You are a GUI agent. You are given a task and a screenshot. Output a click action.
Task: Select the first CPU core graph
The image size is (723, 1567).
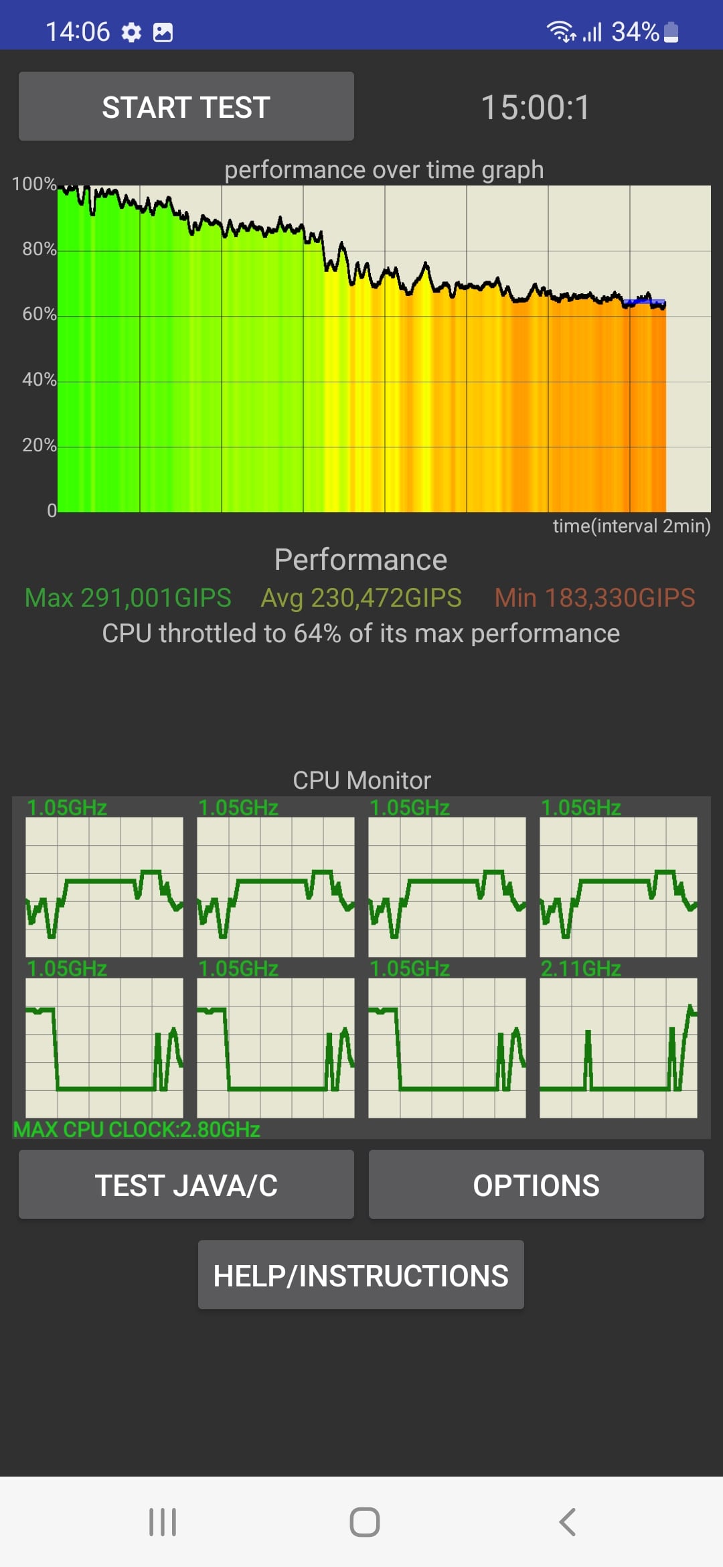pos(104,887)
